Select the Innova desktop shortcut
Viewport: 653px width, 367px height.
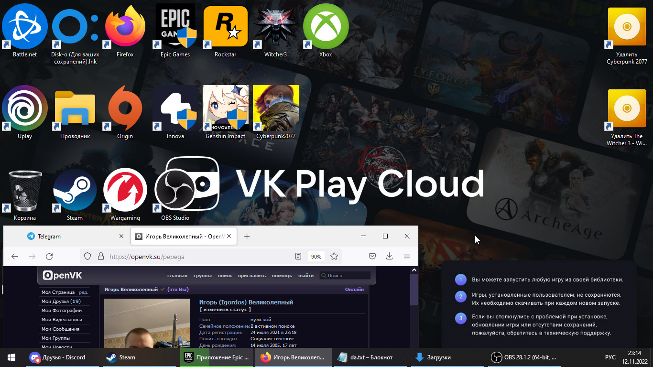[x=175, y=112]
